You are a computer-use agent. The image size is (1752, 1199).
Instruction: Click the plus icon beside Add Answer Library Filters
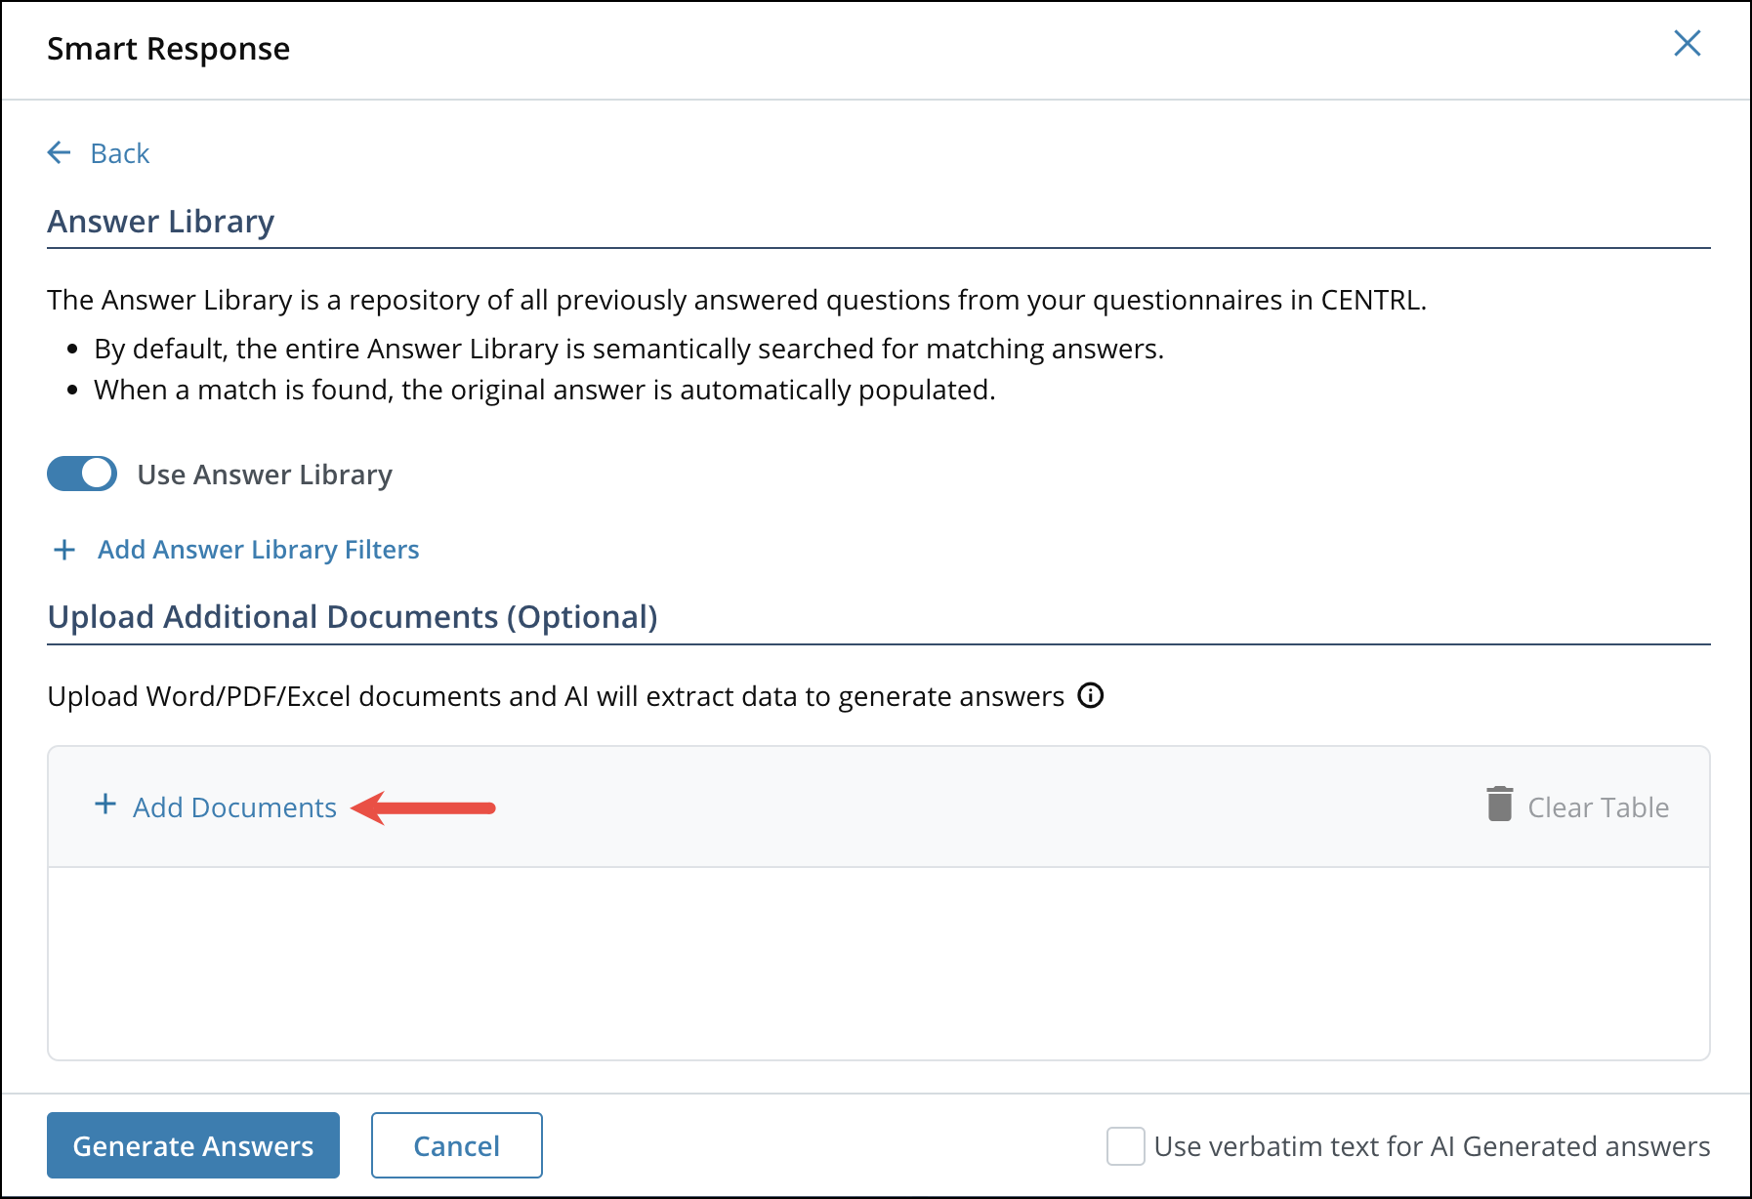coord(63,549)
